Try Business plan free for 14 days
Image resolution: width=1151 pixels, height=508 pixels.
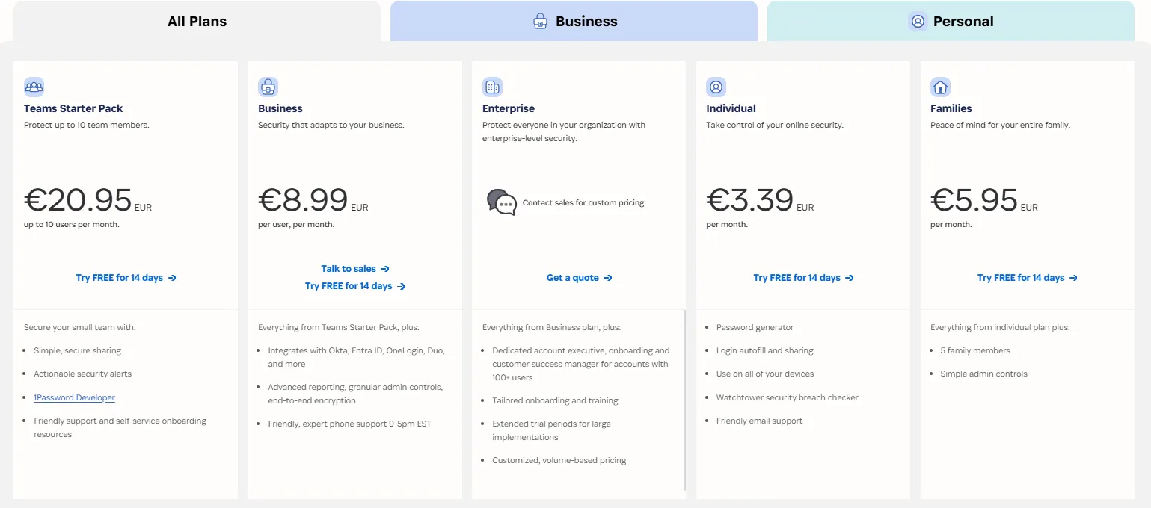pos(354,286)
